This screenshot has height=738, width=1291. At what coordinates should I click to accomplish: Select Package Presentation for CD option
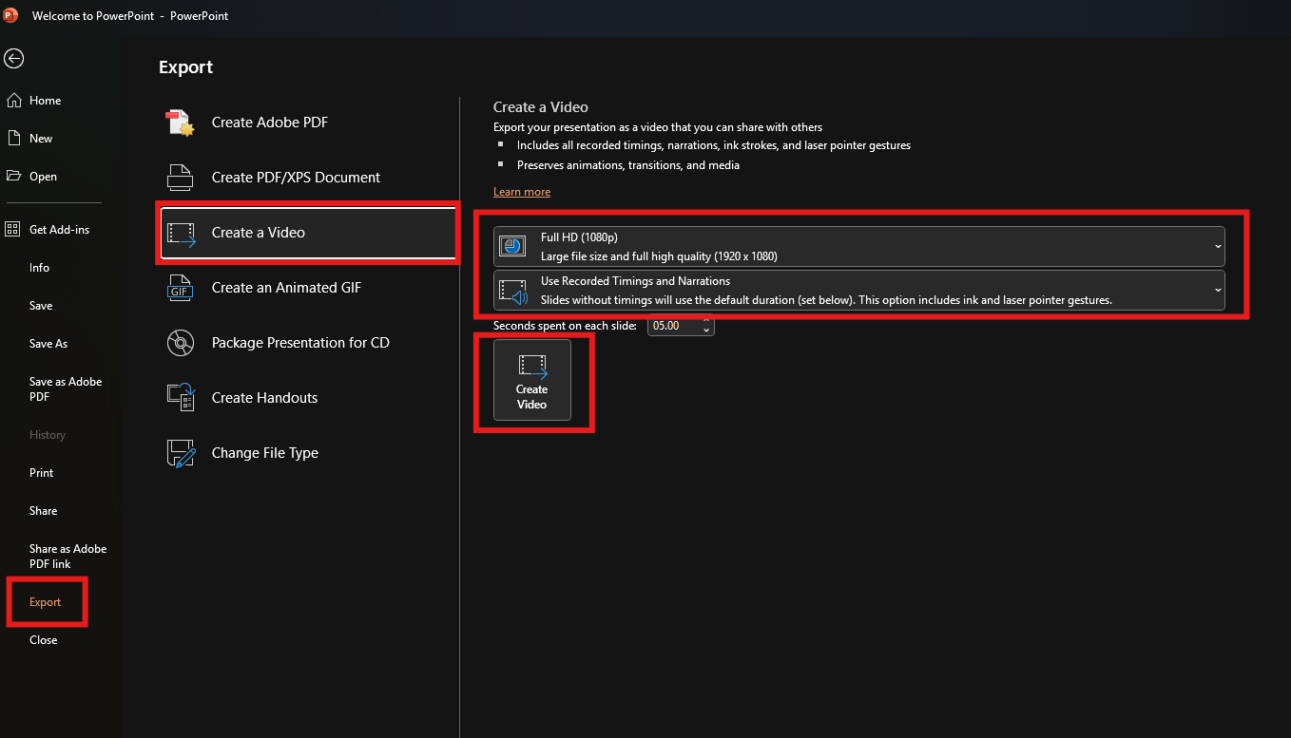pos(309,343)
